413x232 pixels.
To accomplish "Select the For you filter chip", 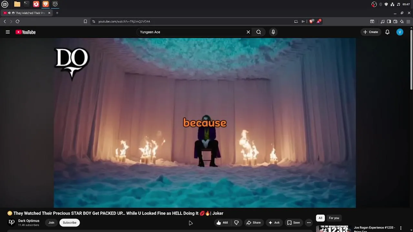I will [x=334, y=218].
